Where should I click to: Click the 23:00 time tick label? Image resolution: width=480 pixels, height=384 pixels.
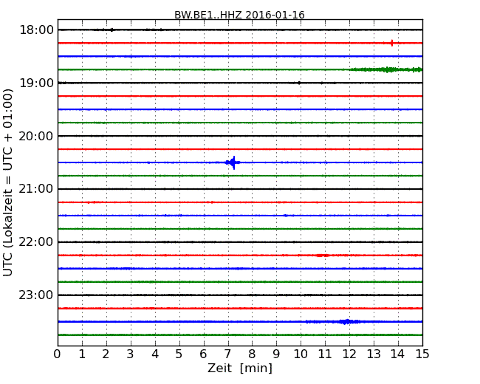(36, 295)
